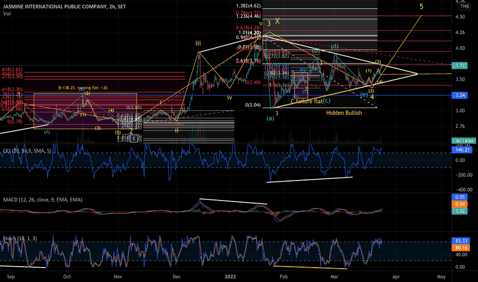Screen dimensions: 478x282
Task: Click the MACD value label 0.05
Action: click(460, 197)
